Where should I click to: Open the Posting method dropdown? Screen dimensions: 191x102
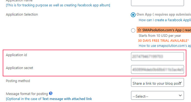tap(157, 82)
